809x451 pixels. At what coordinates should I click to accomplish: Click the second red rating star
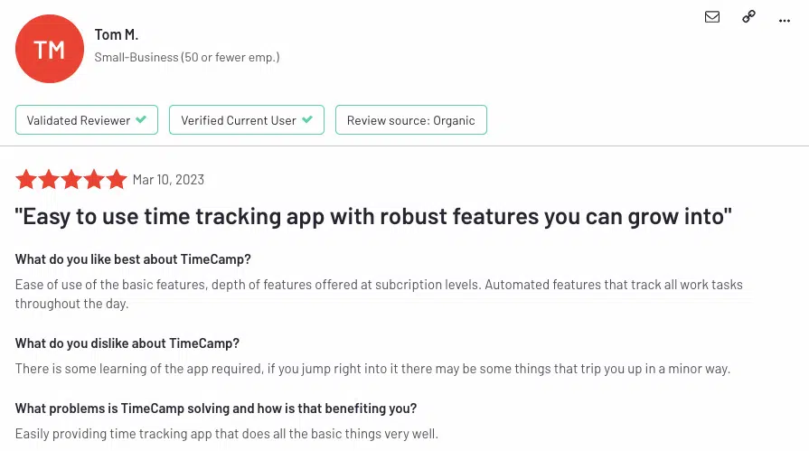pos(49,180)
